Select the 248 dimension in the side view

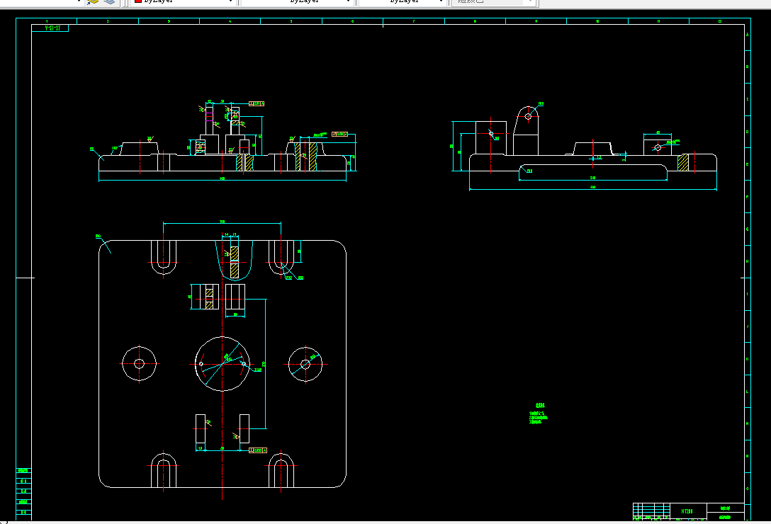(x=593, y=178)
